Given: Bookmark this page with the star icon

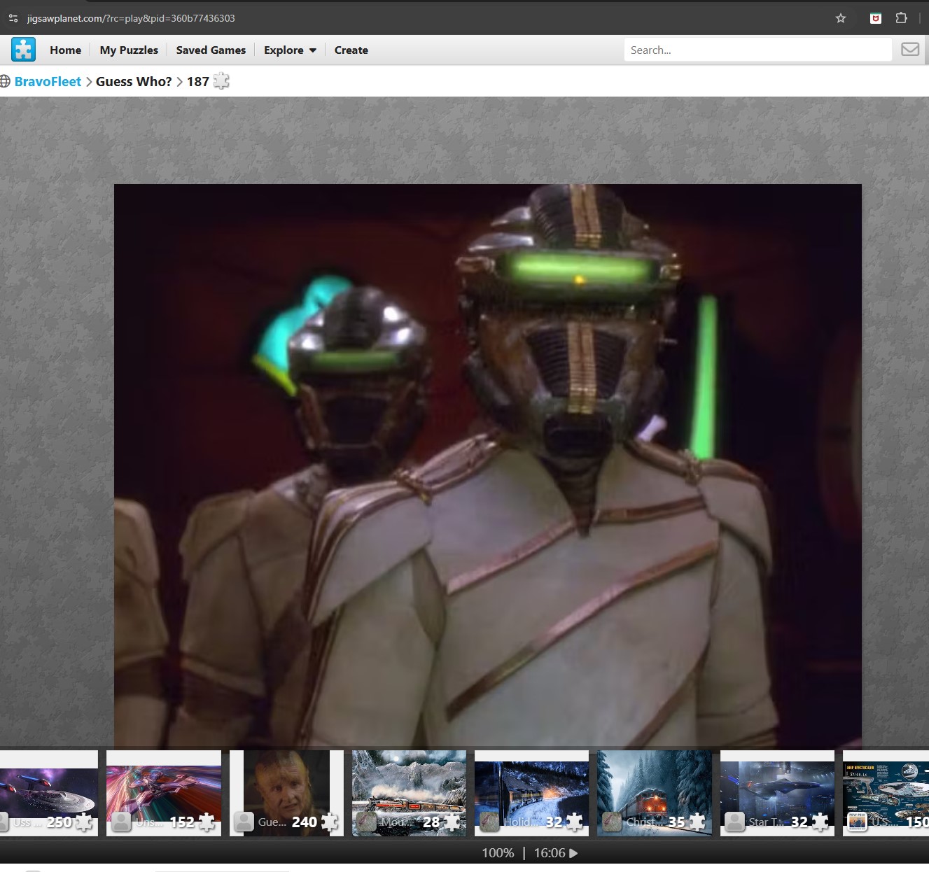Looking at the screenshot, I should [841, 18].
